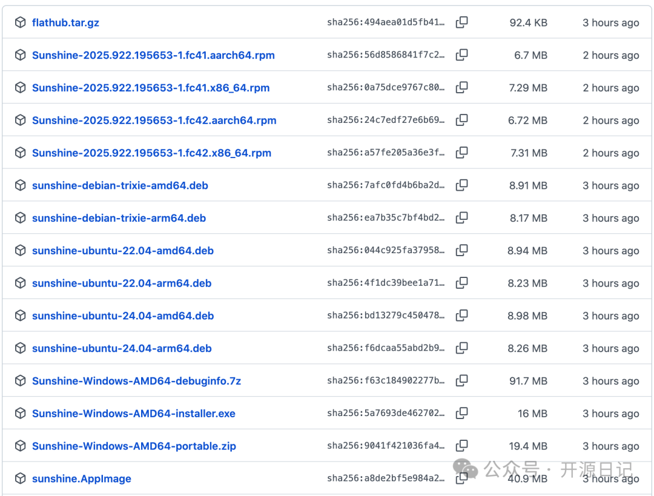Click package icon beside sunshine.AppImage

point(21,478)
